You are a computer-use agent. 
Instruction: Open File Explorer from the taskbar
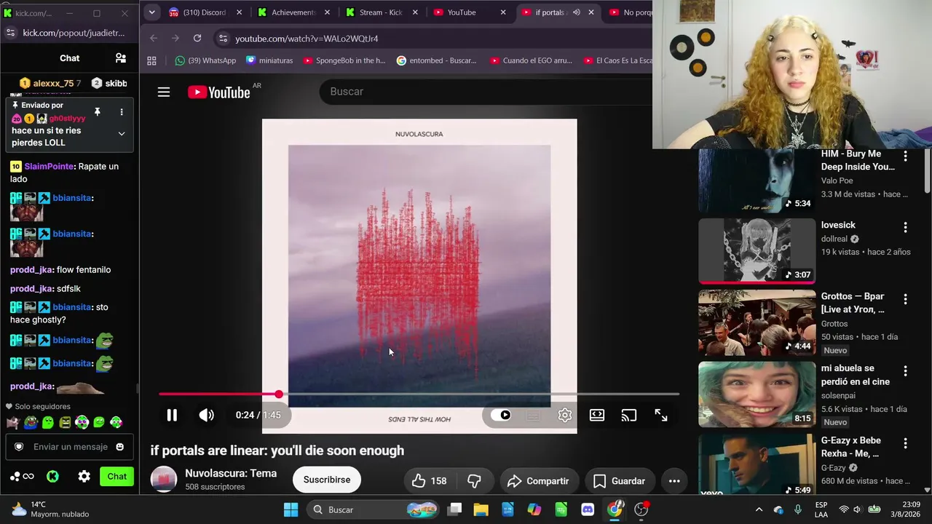(x=481, y=509)
